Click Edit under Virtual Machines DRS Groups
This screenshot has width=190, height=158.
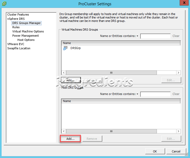pyautogui.click(x=171, y=80)
